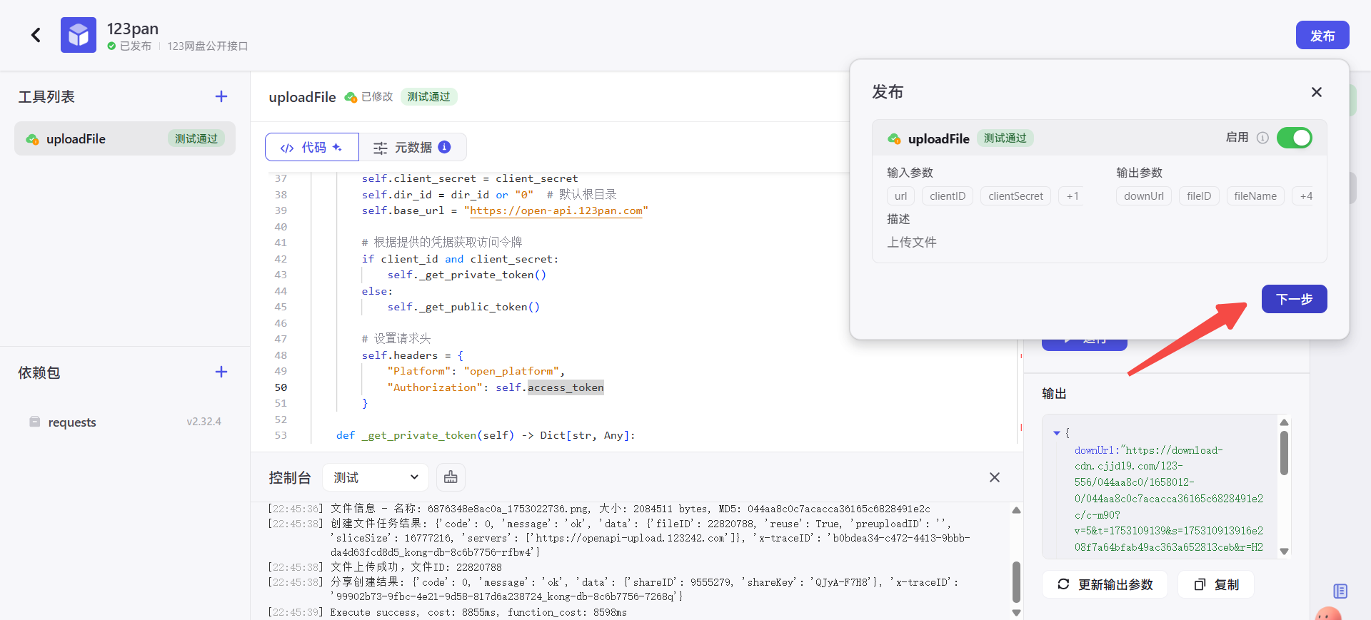Select the requests dependency package
The width and height of the screenshot is (1371, 620).
pyautogui.click(x=125, y=422)
